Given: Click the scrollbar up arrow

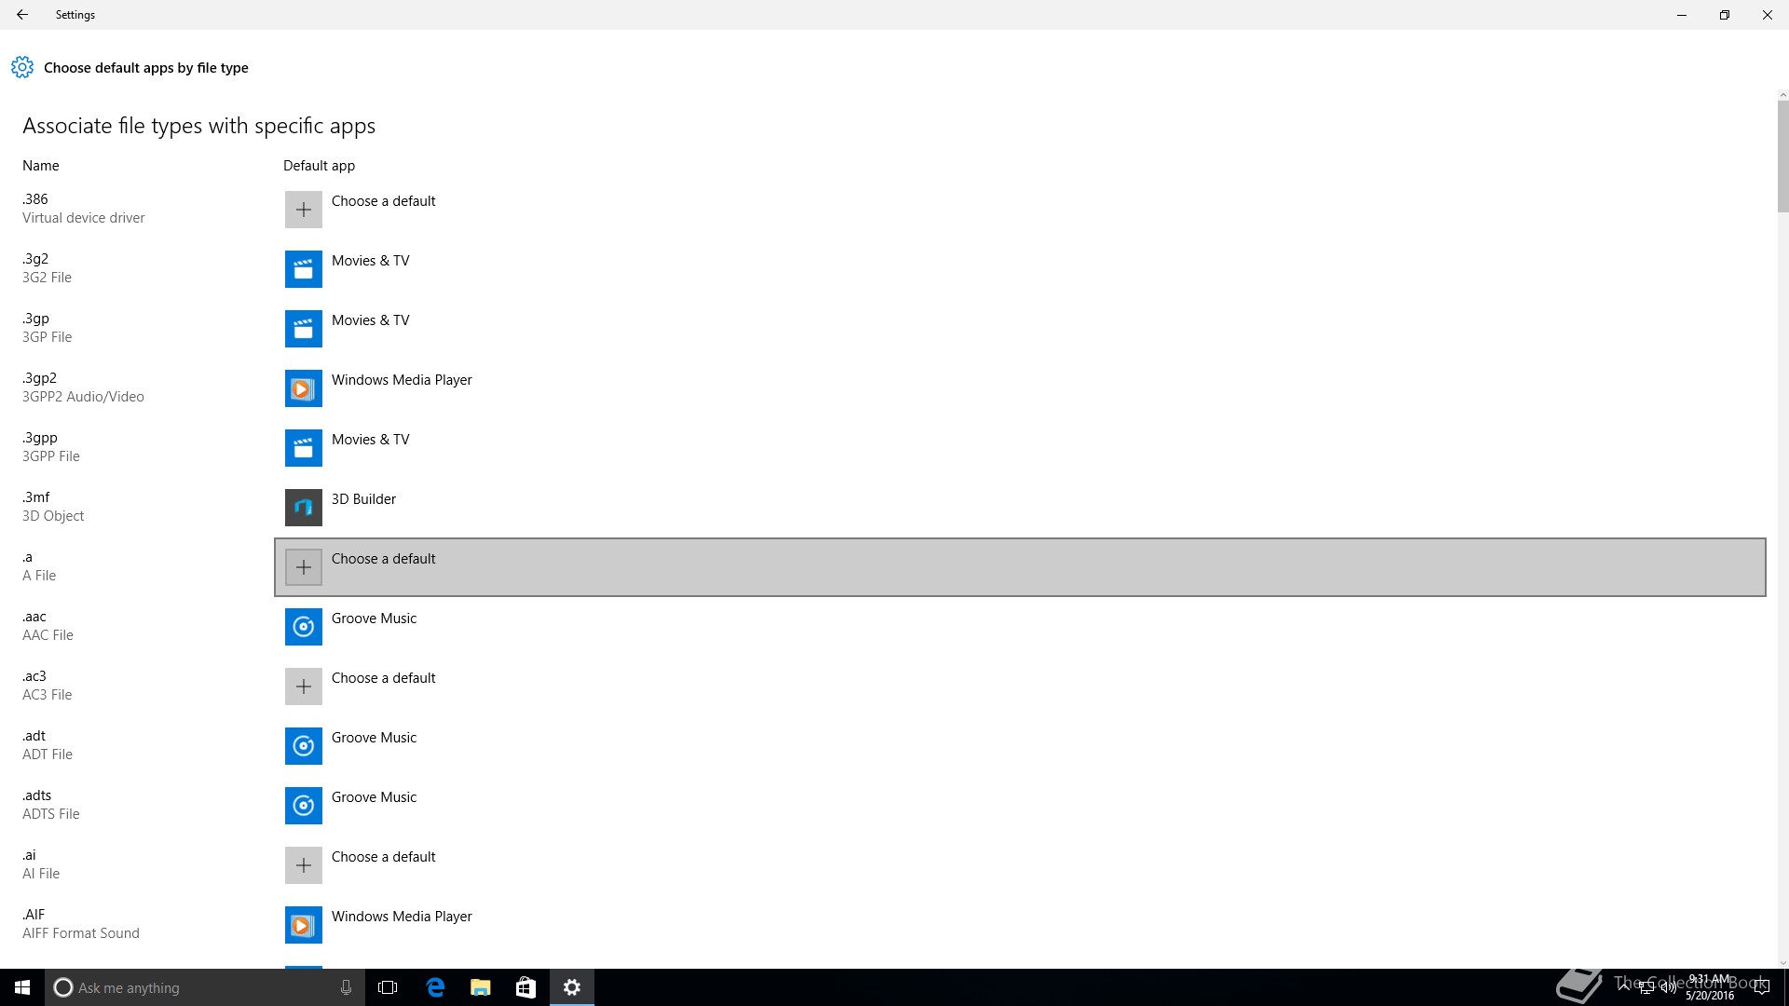Looking at the screenshot, I should [x=1782, y=95].
